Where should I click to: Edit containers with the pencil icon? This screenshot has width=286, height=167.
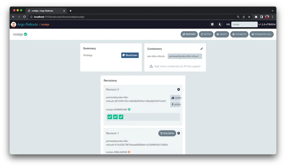click(x=202, y=49)
